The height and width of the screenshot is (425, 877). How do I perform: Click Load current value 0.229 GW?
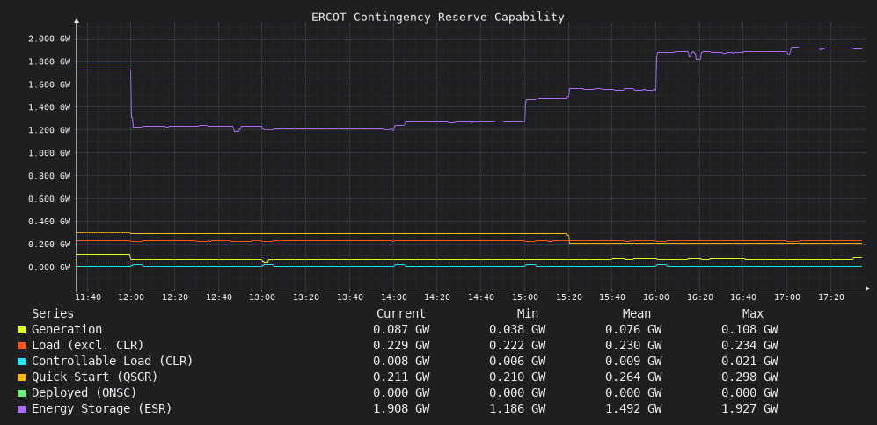tap(401, 345)
